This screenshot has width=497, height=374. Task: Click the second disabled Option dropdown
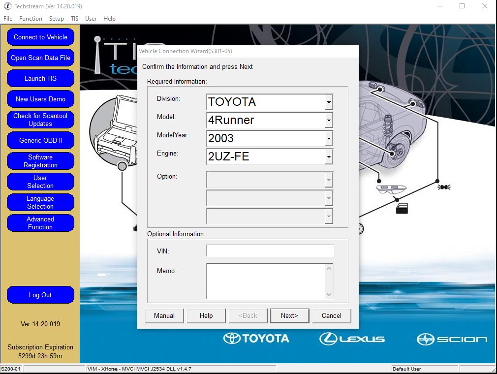coord(270,198)
